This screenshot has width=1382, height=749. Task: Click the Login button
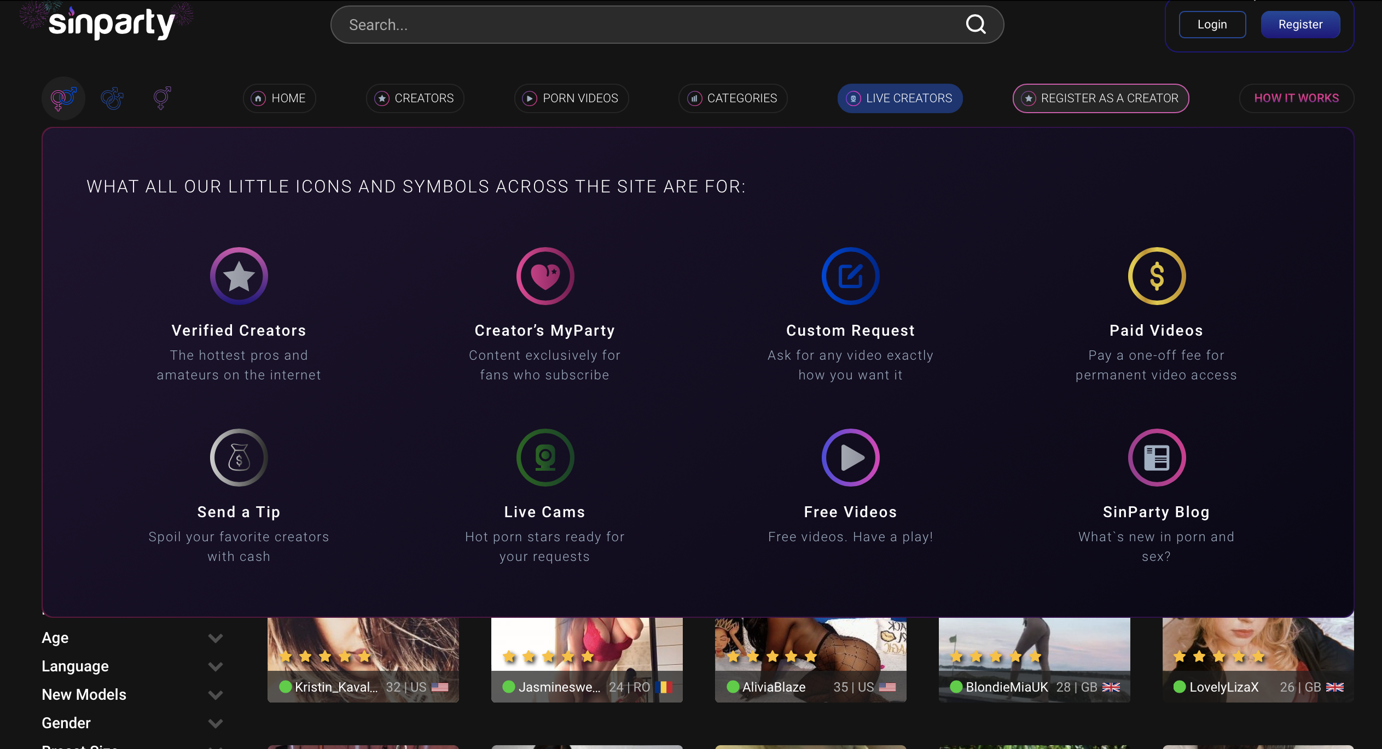1212,25
